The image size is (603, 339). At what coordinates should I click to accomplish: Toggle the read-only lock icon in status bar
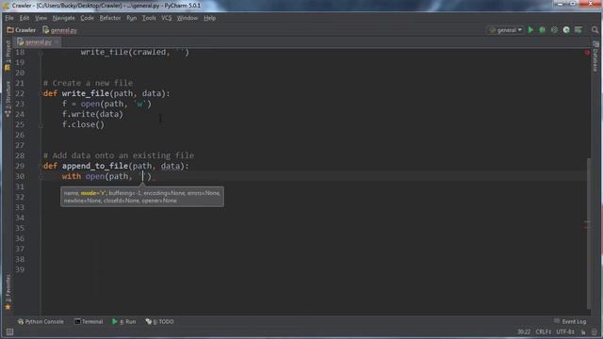pos(583,332)
